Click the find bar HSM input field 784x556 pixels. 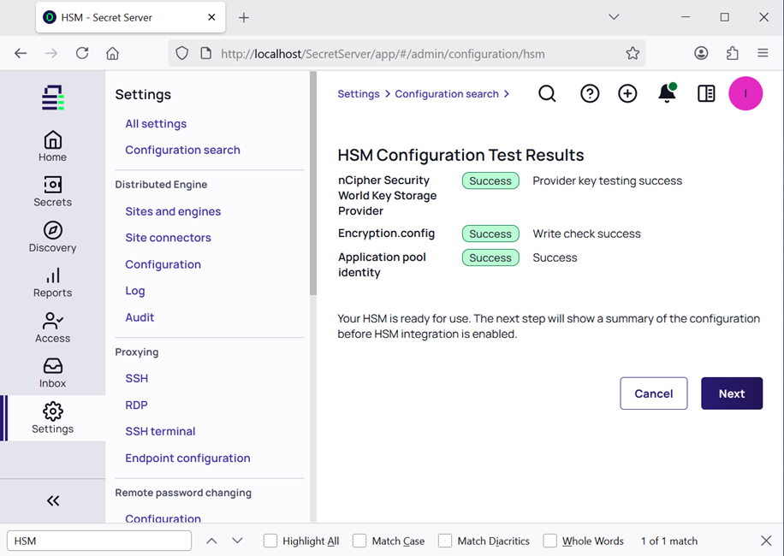[x=99, y=541]
